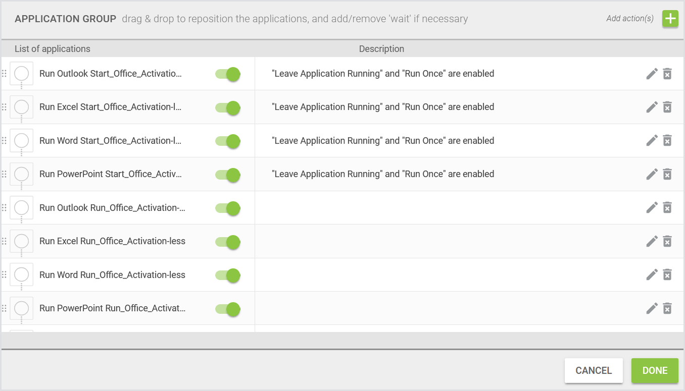Edit the Run Outlook Run_Office_Activation entry
The image size is (685, 391).
click(652, 207)
